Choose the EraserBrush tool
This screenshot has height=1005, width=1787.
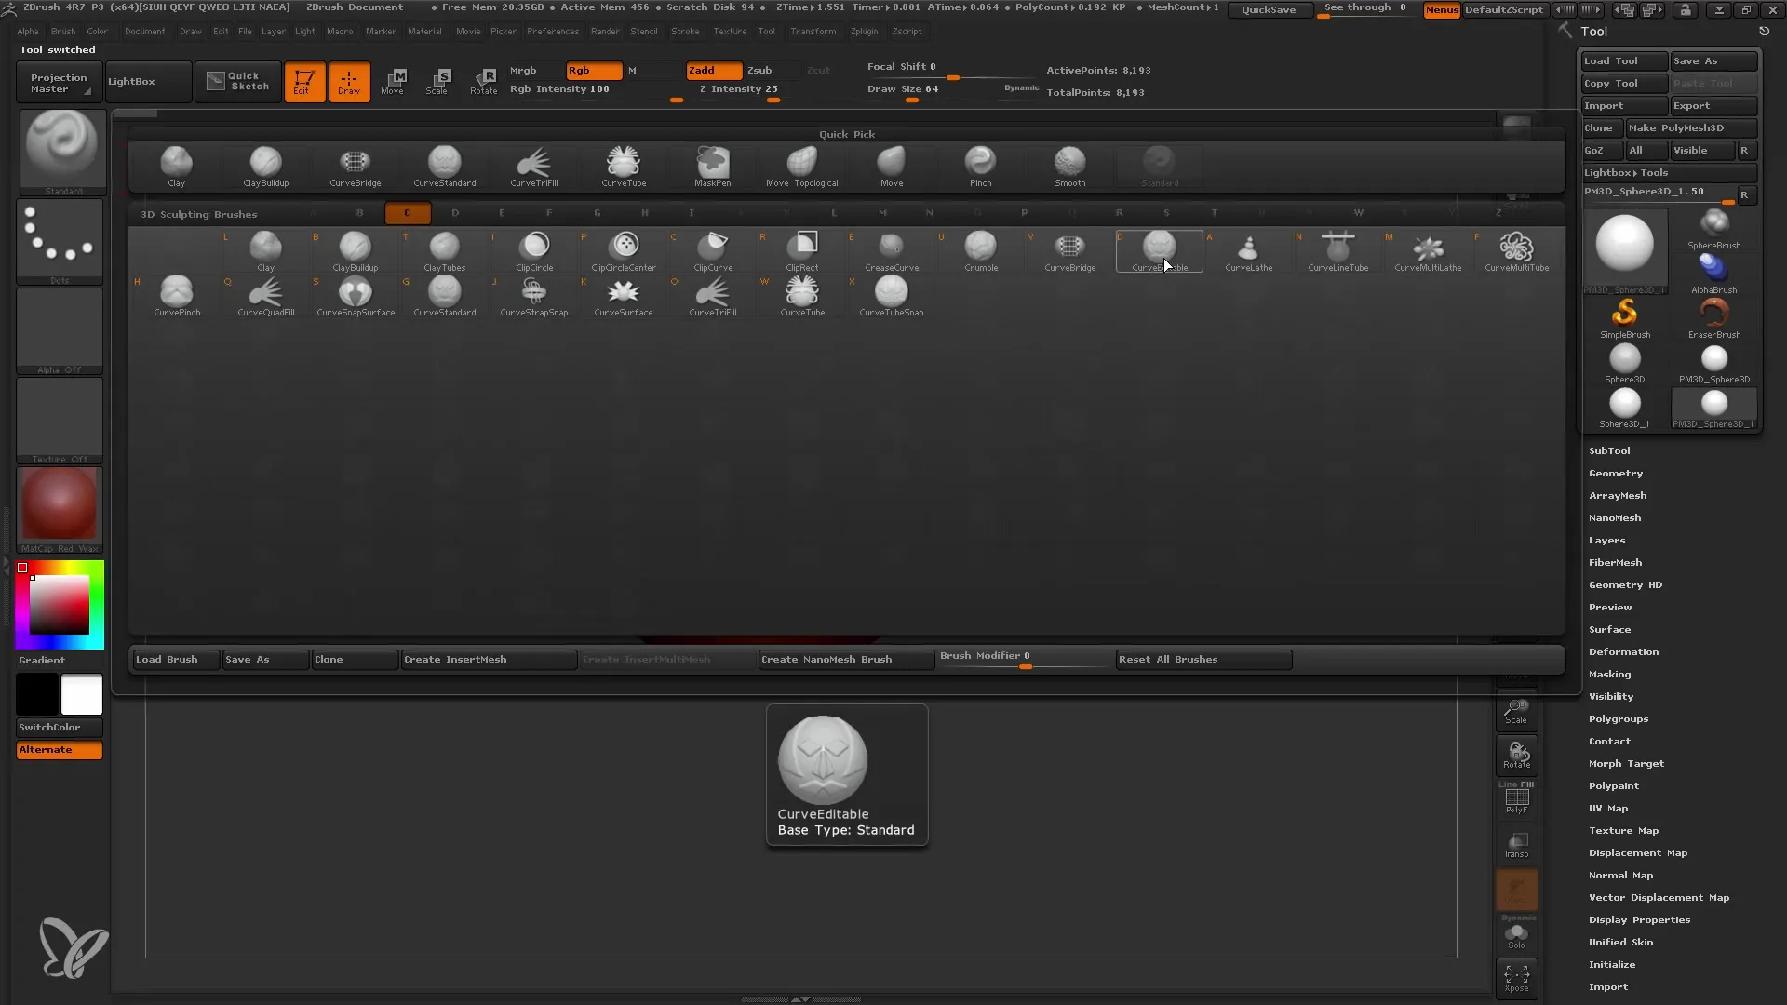pos(1714,318)
